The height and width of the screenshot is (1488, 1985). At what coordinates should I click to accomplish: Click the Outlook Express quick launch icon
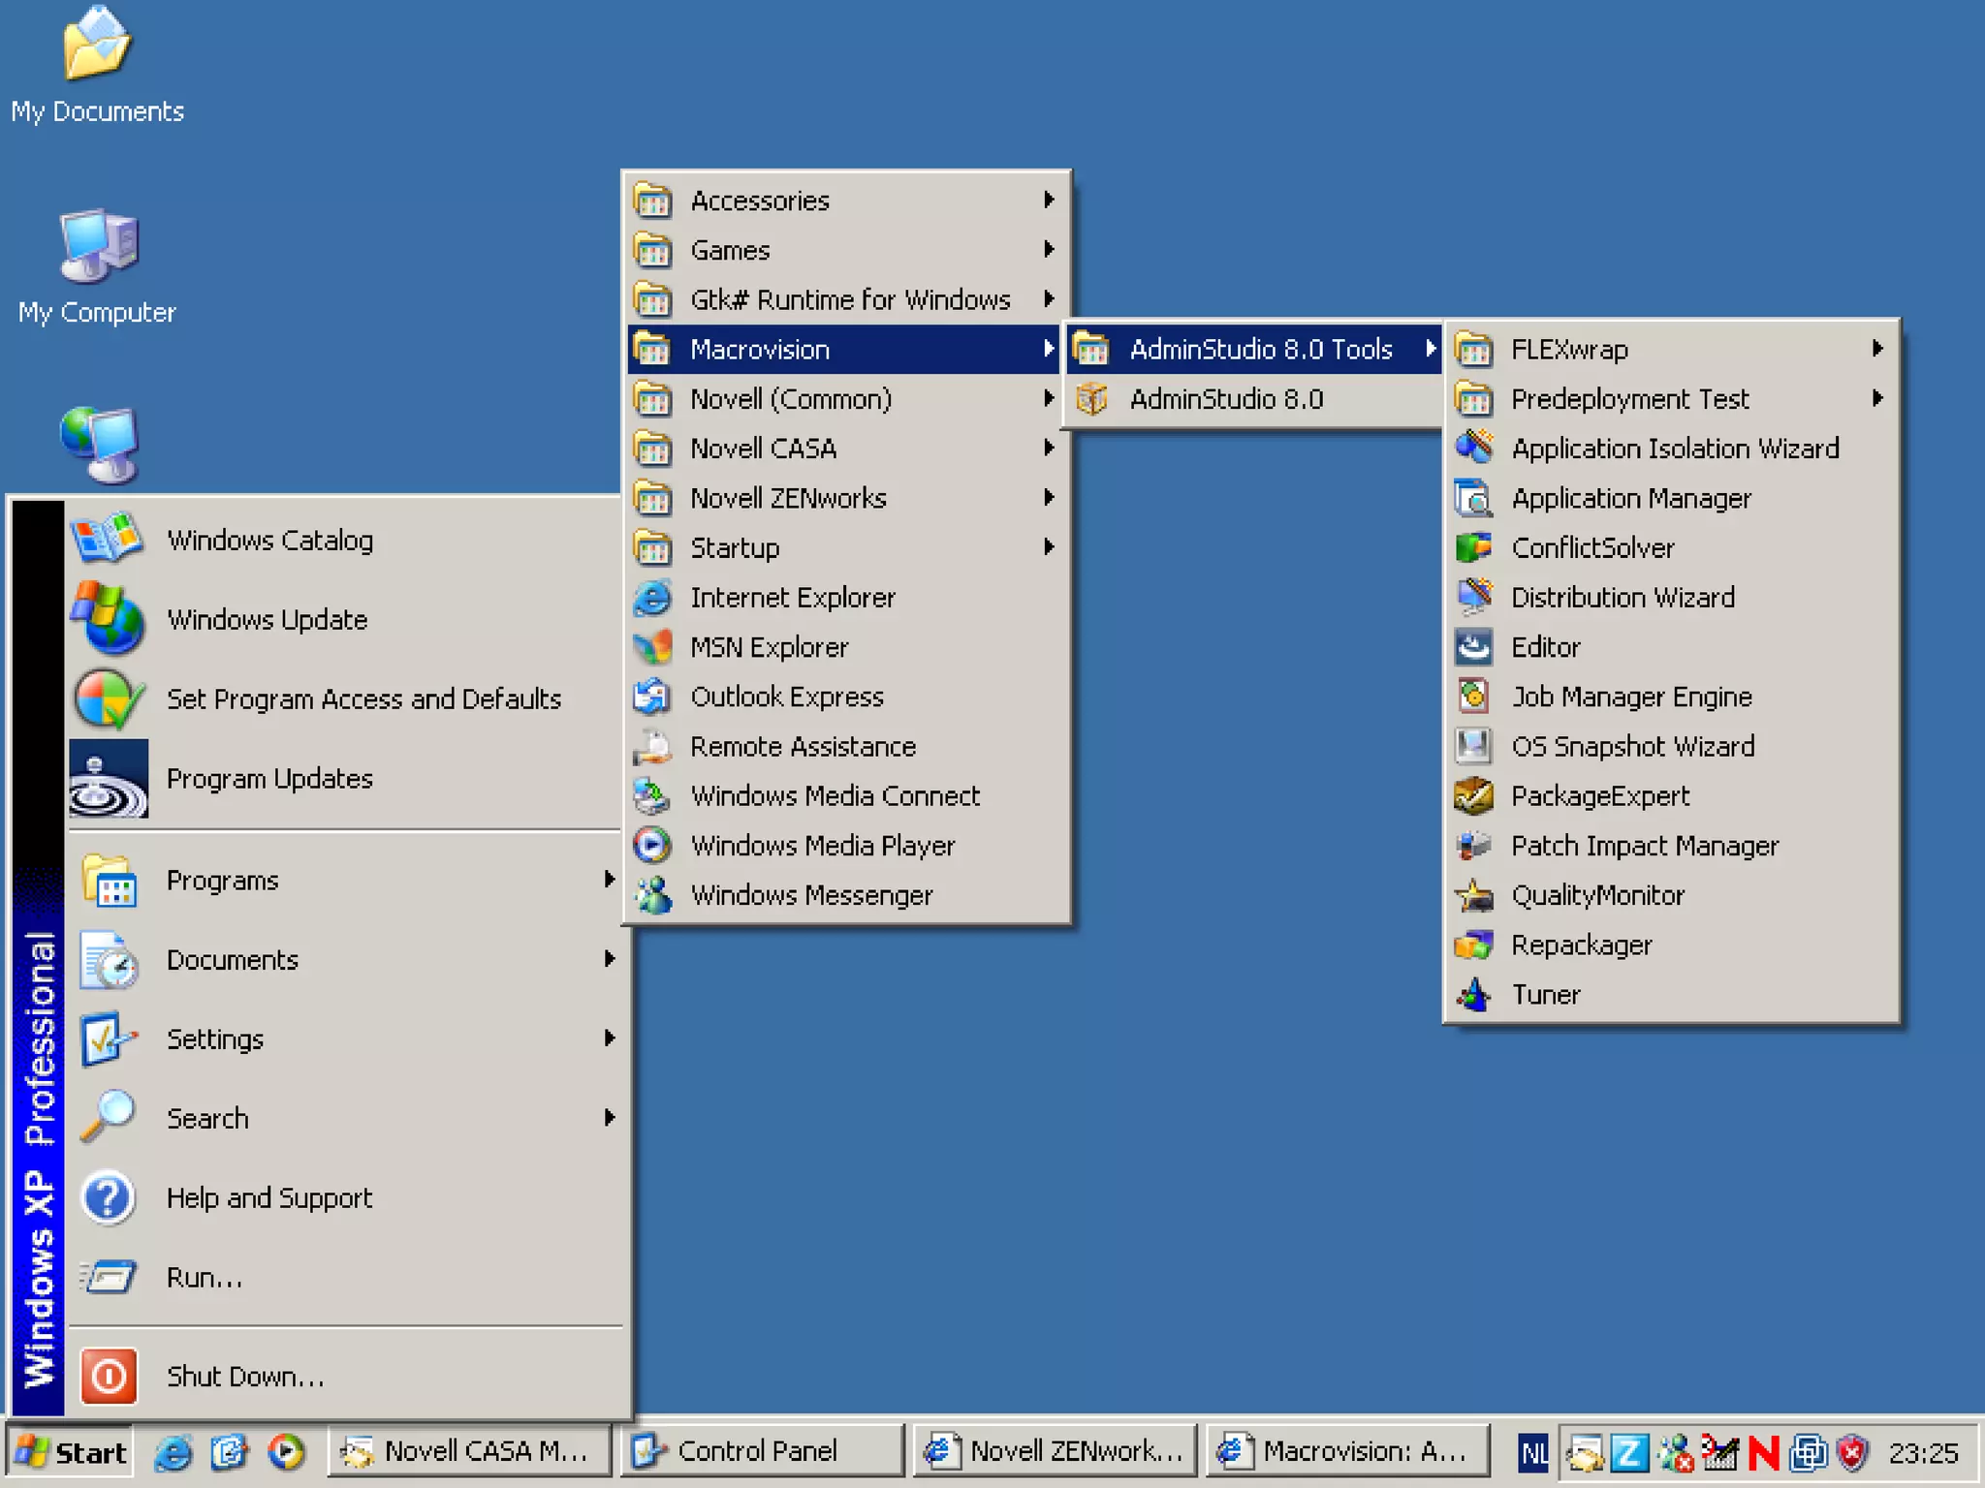(230, 1451)
